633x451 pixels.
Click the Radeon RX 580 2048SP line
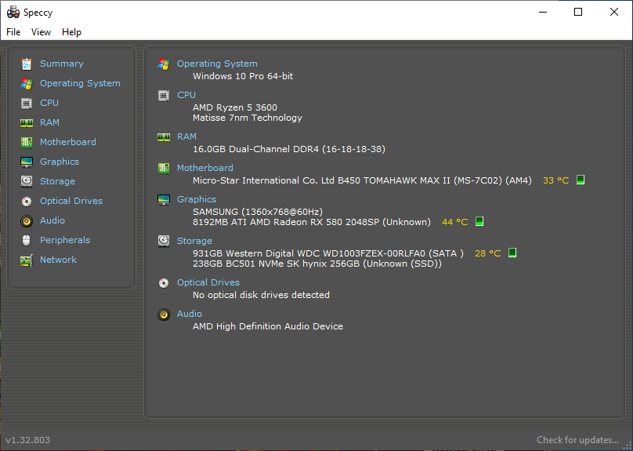click(x=312, y=222)
